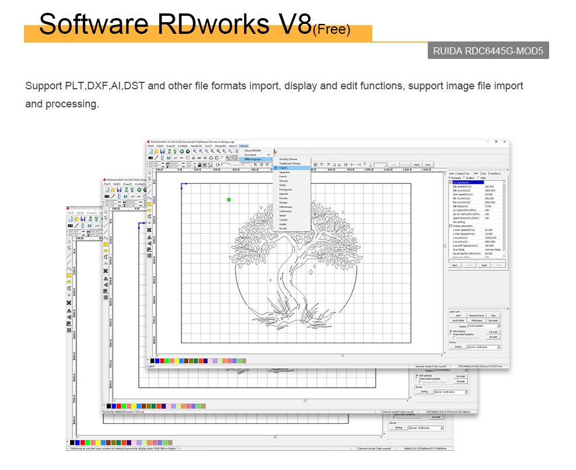Click green Redo arrow icon in front window
Viewport: 576px width, 470px height.
182,151
